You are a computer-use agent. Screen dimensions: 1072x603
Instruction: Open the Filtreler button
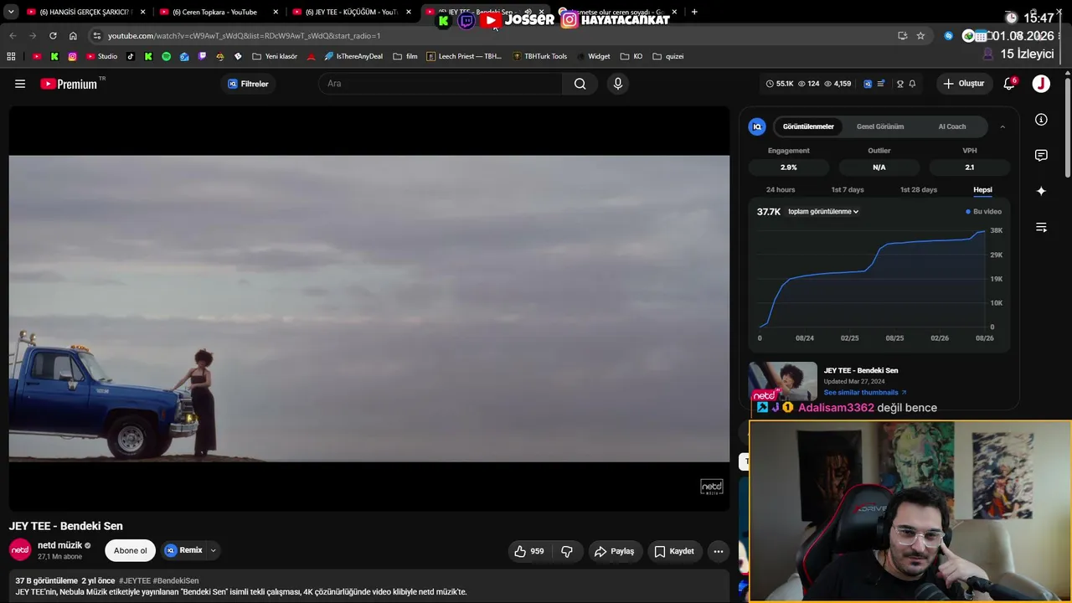pos(248,84)
